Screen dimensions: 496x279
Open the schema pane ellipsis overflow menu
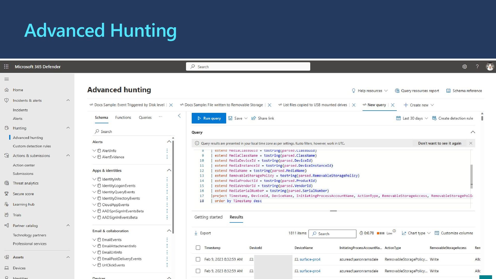click(x=160, y=117)
